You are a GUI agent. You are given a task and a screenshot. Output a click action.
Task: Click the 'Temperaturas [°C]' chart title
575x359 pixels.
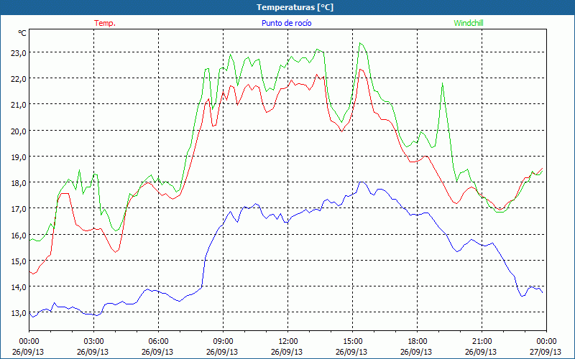click(x=295, y=7)
